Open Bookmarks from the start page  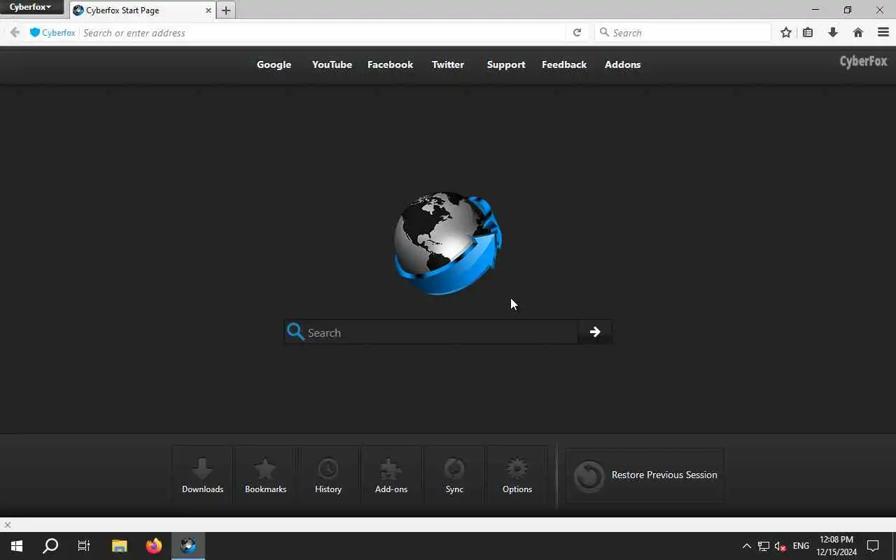click(x=265, y=475)
